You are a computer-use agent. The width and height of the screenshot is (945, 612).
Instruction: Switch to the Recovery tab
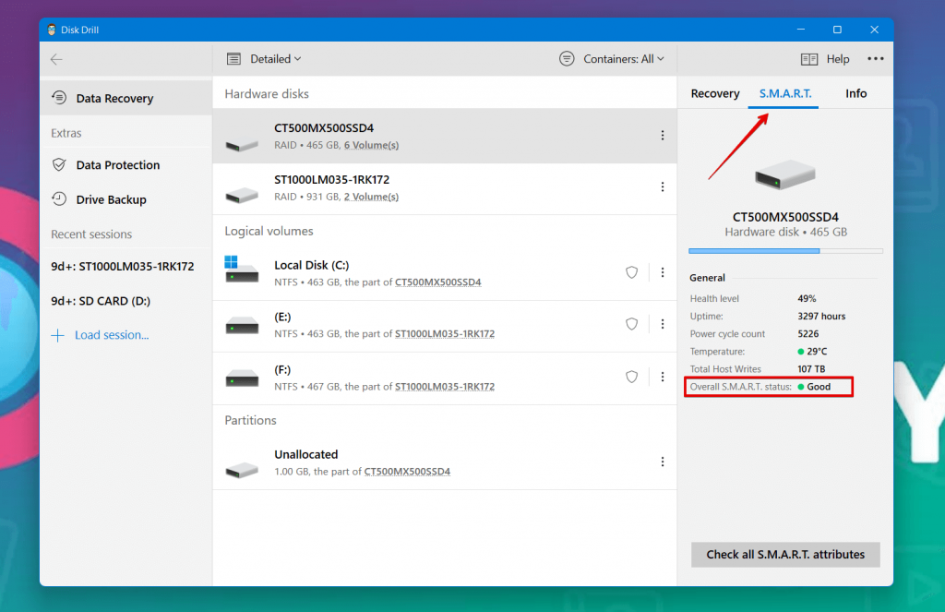715,93
